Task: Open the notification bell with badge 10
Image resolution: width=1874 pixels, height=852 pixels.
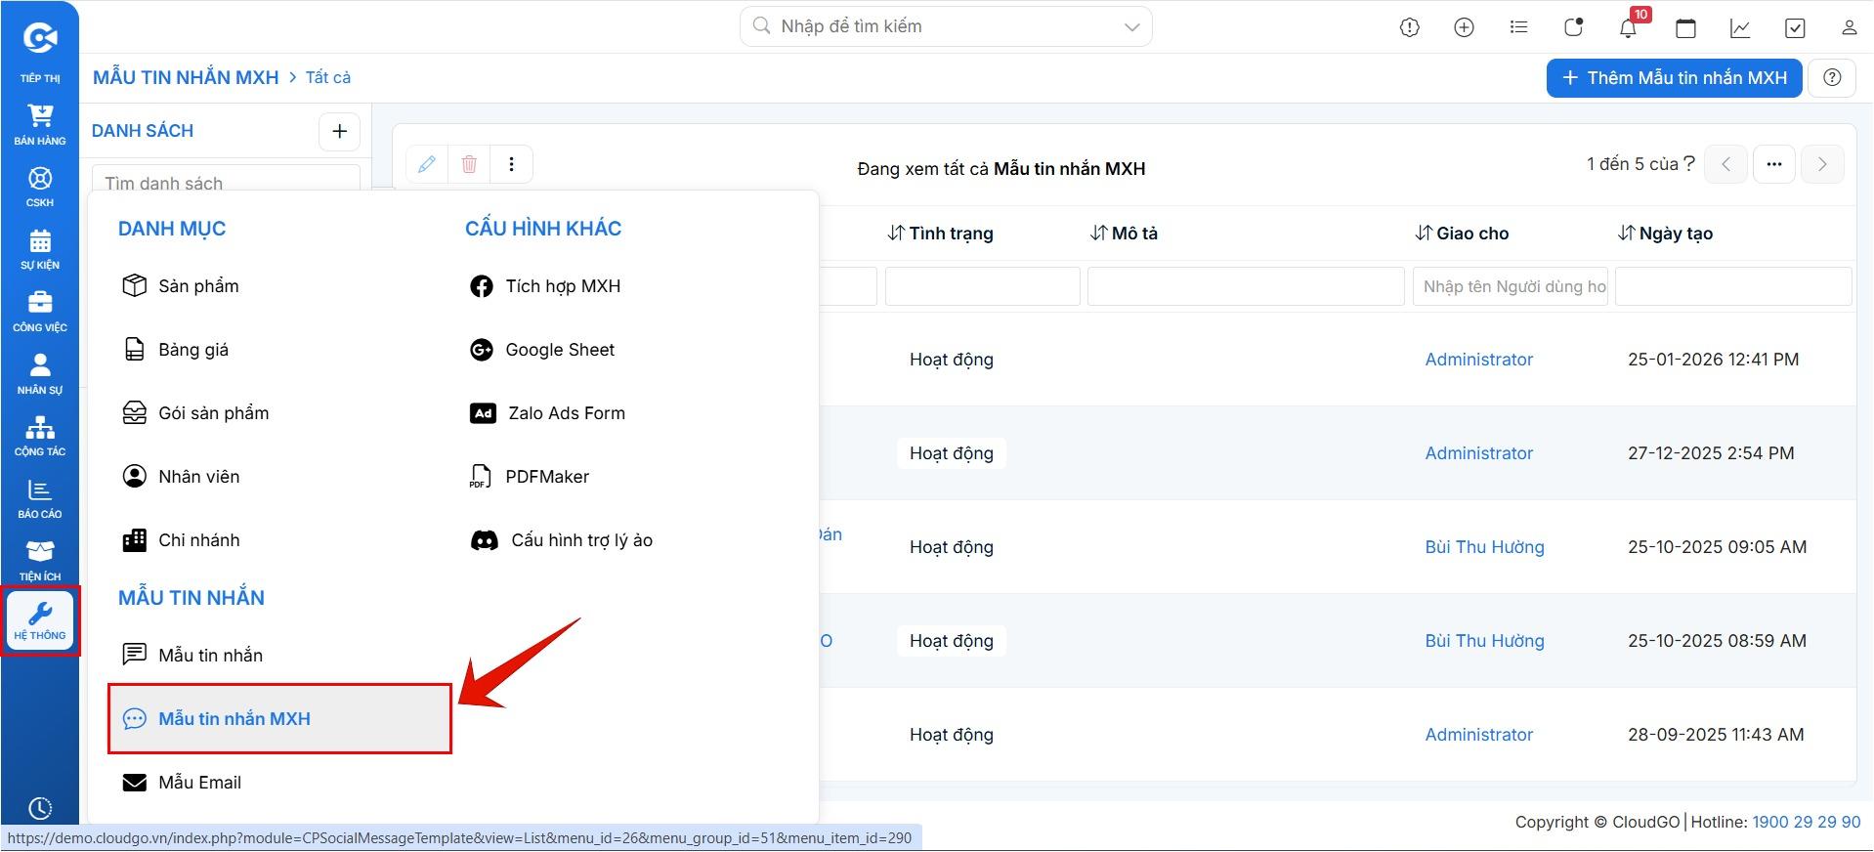Action: coord(1629,27)
